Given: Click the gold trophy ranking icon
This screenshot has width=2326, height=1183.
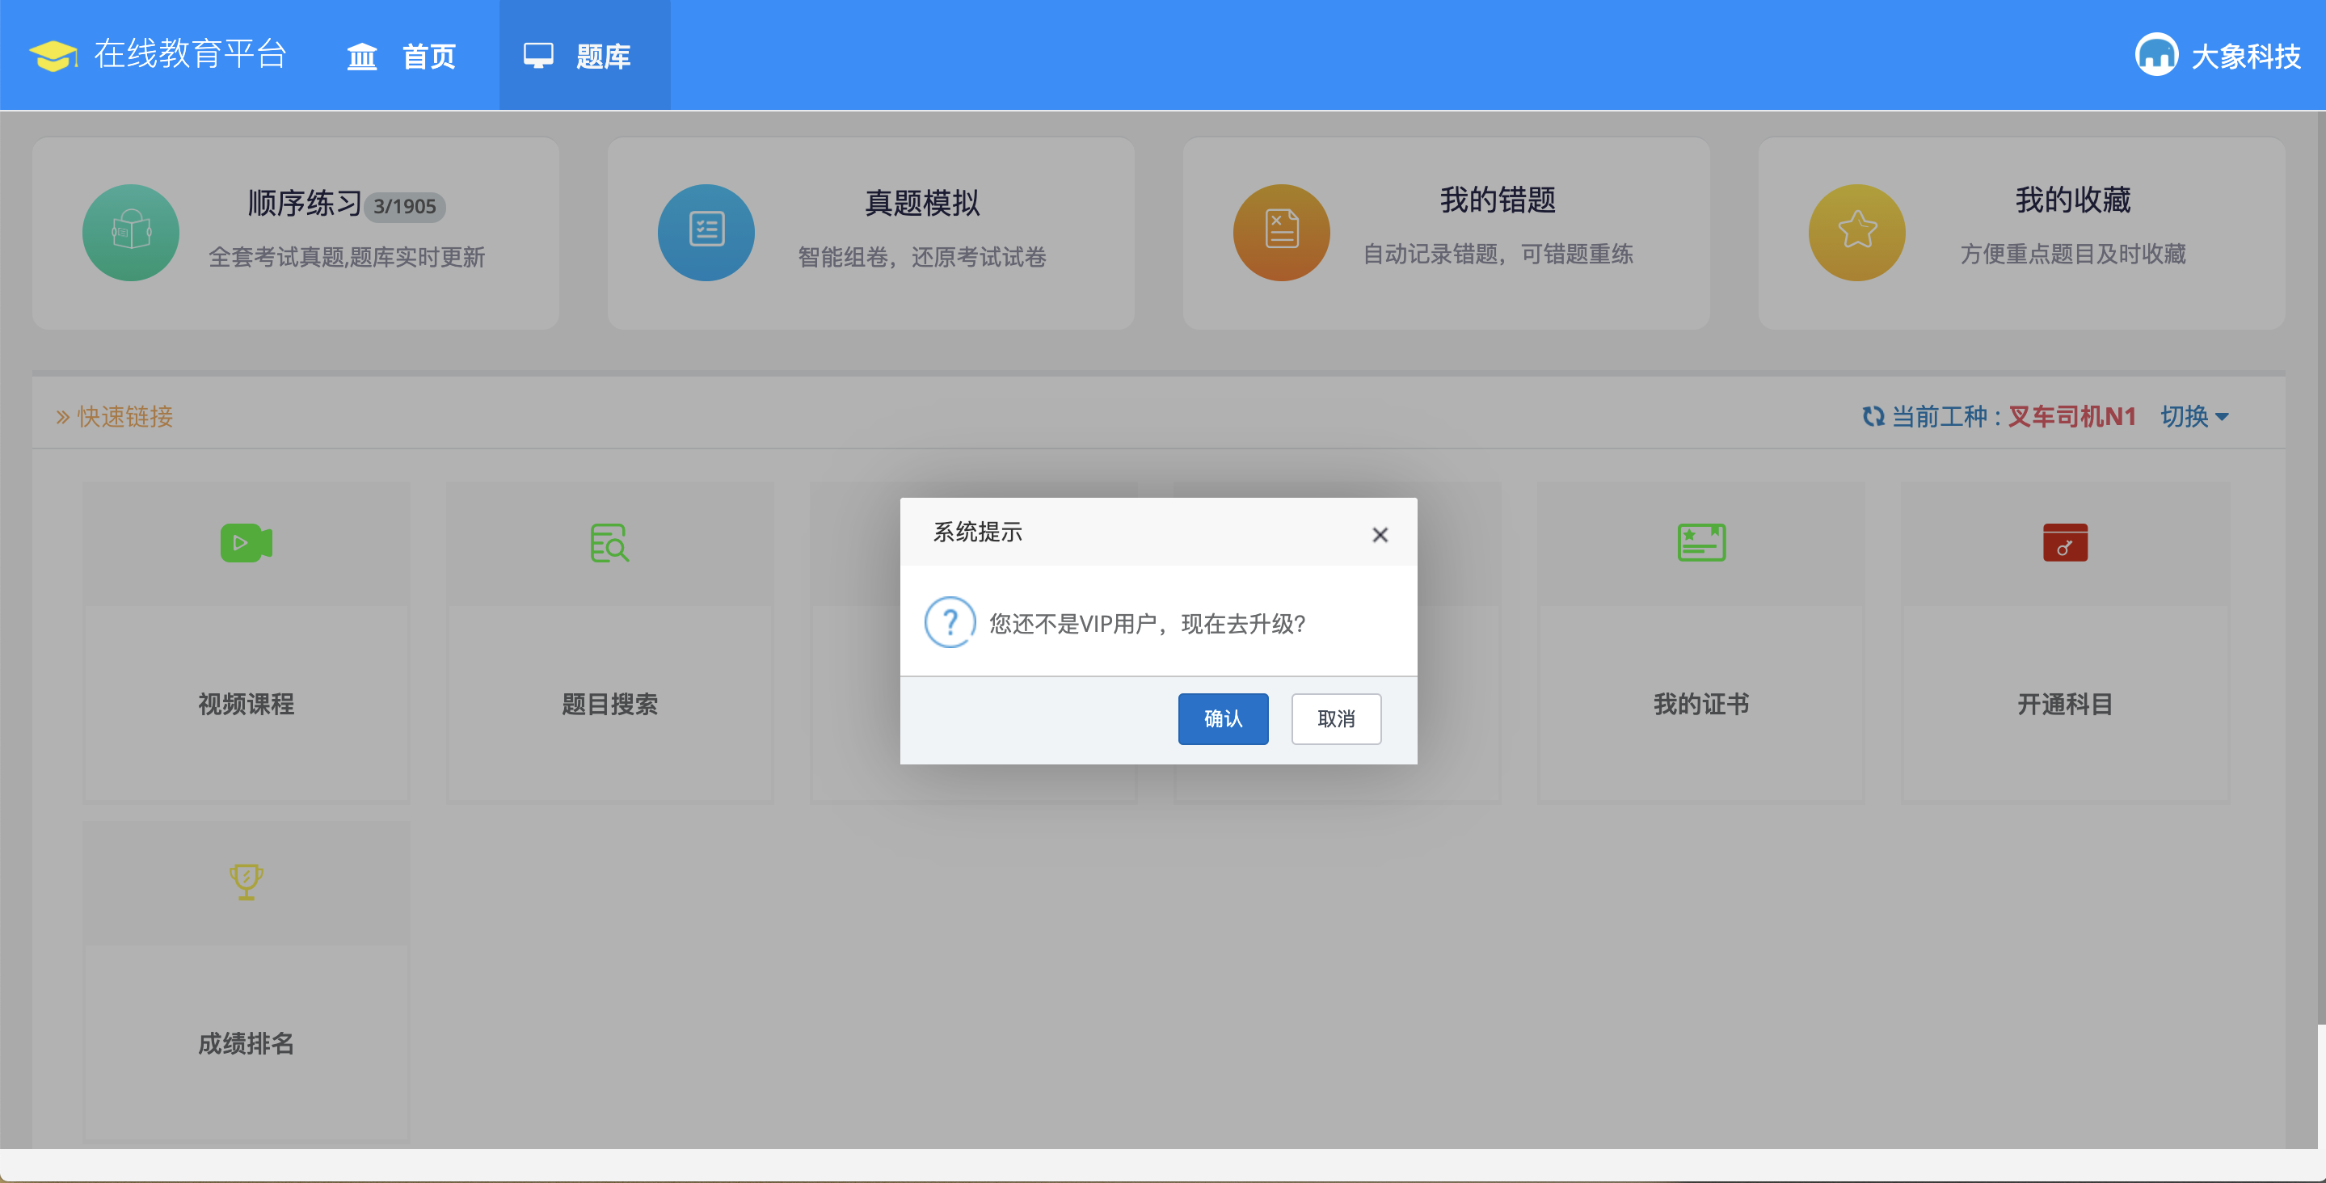Looking at the screenshot, I should [246, 882].
